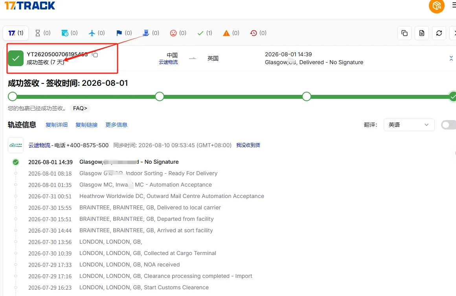
Task: Filter by pick-up flag tab
Action: tap(124, 33)
